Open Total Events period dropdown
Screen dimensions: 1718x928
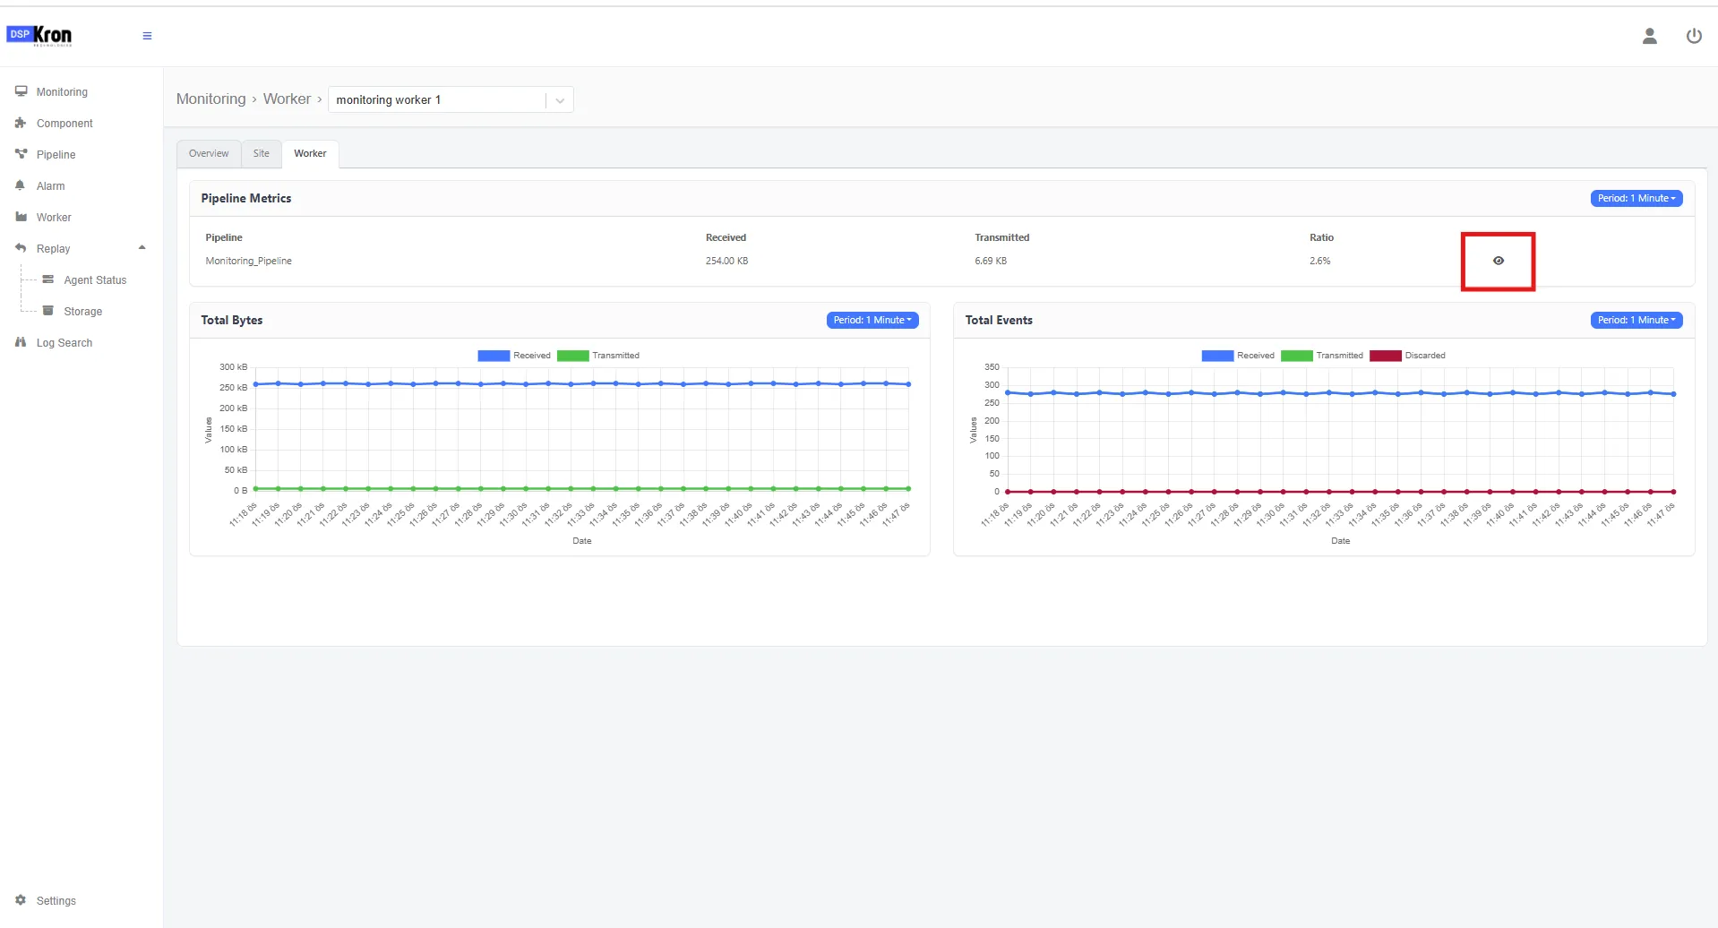pos(1636,320)
